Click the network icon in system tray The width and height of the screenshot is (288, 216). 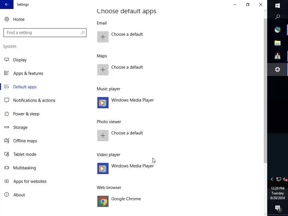coord(279,179)
